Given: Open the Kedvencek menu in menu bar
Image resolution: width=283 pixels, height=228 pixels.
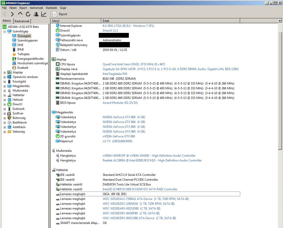Looking at the screenshot, I should tap(36, 8).
